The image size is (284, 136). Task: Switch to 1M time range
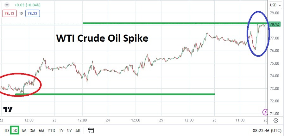pyautogui.click(x=23, y=130)
